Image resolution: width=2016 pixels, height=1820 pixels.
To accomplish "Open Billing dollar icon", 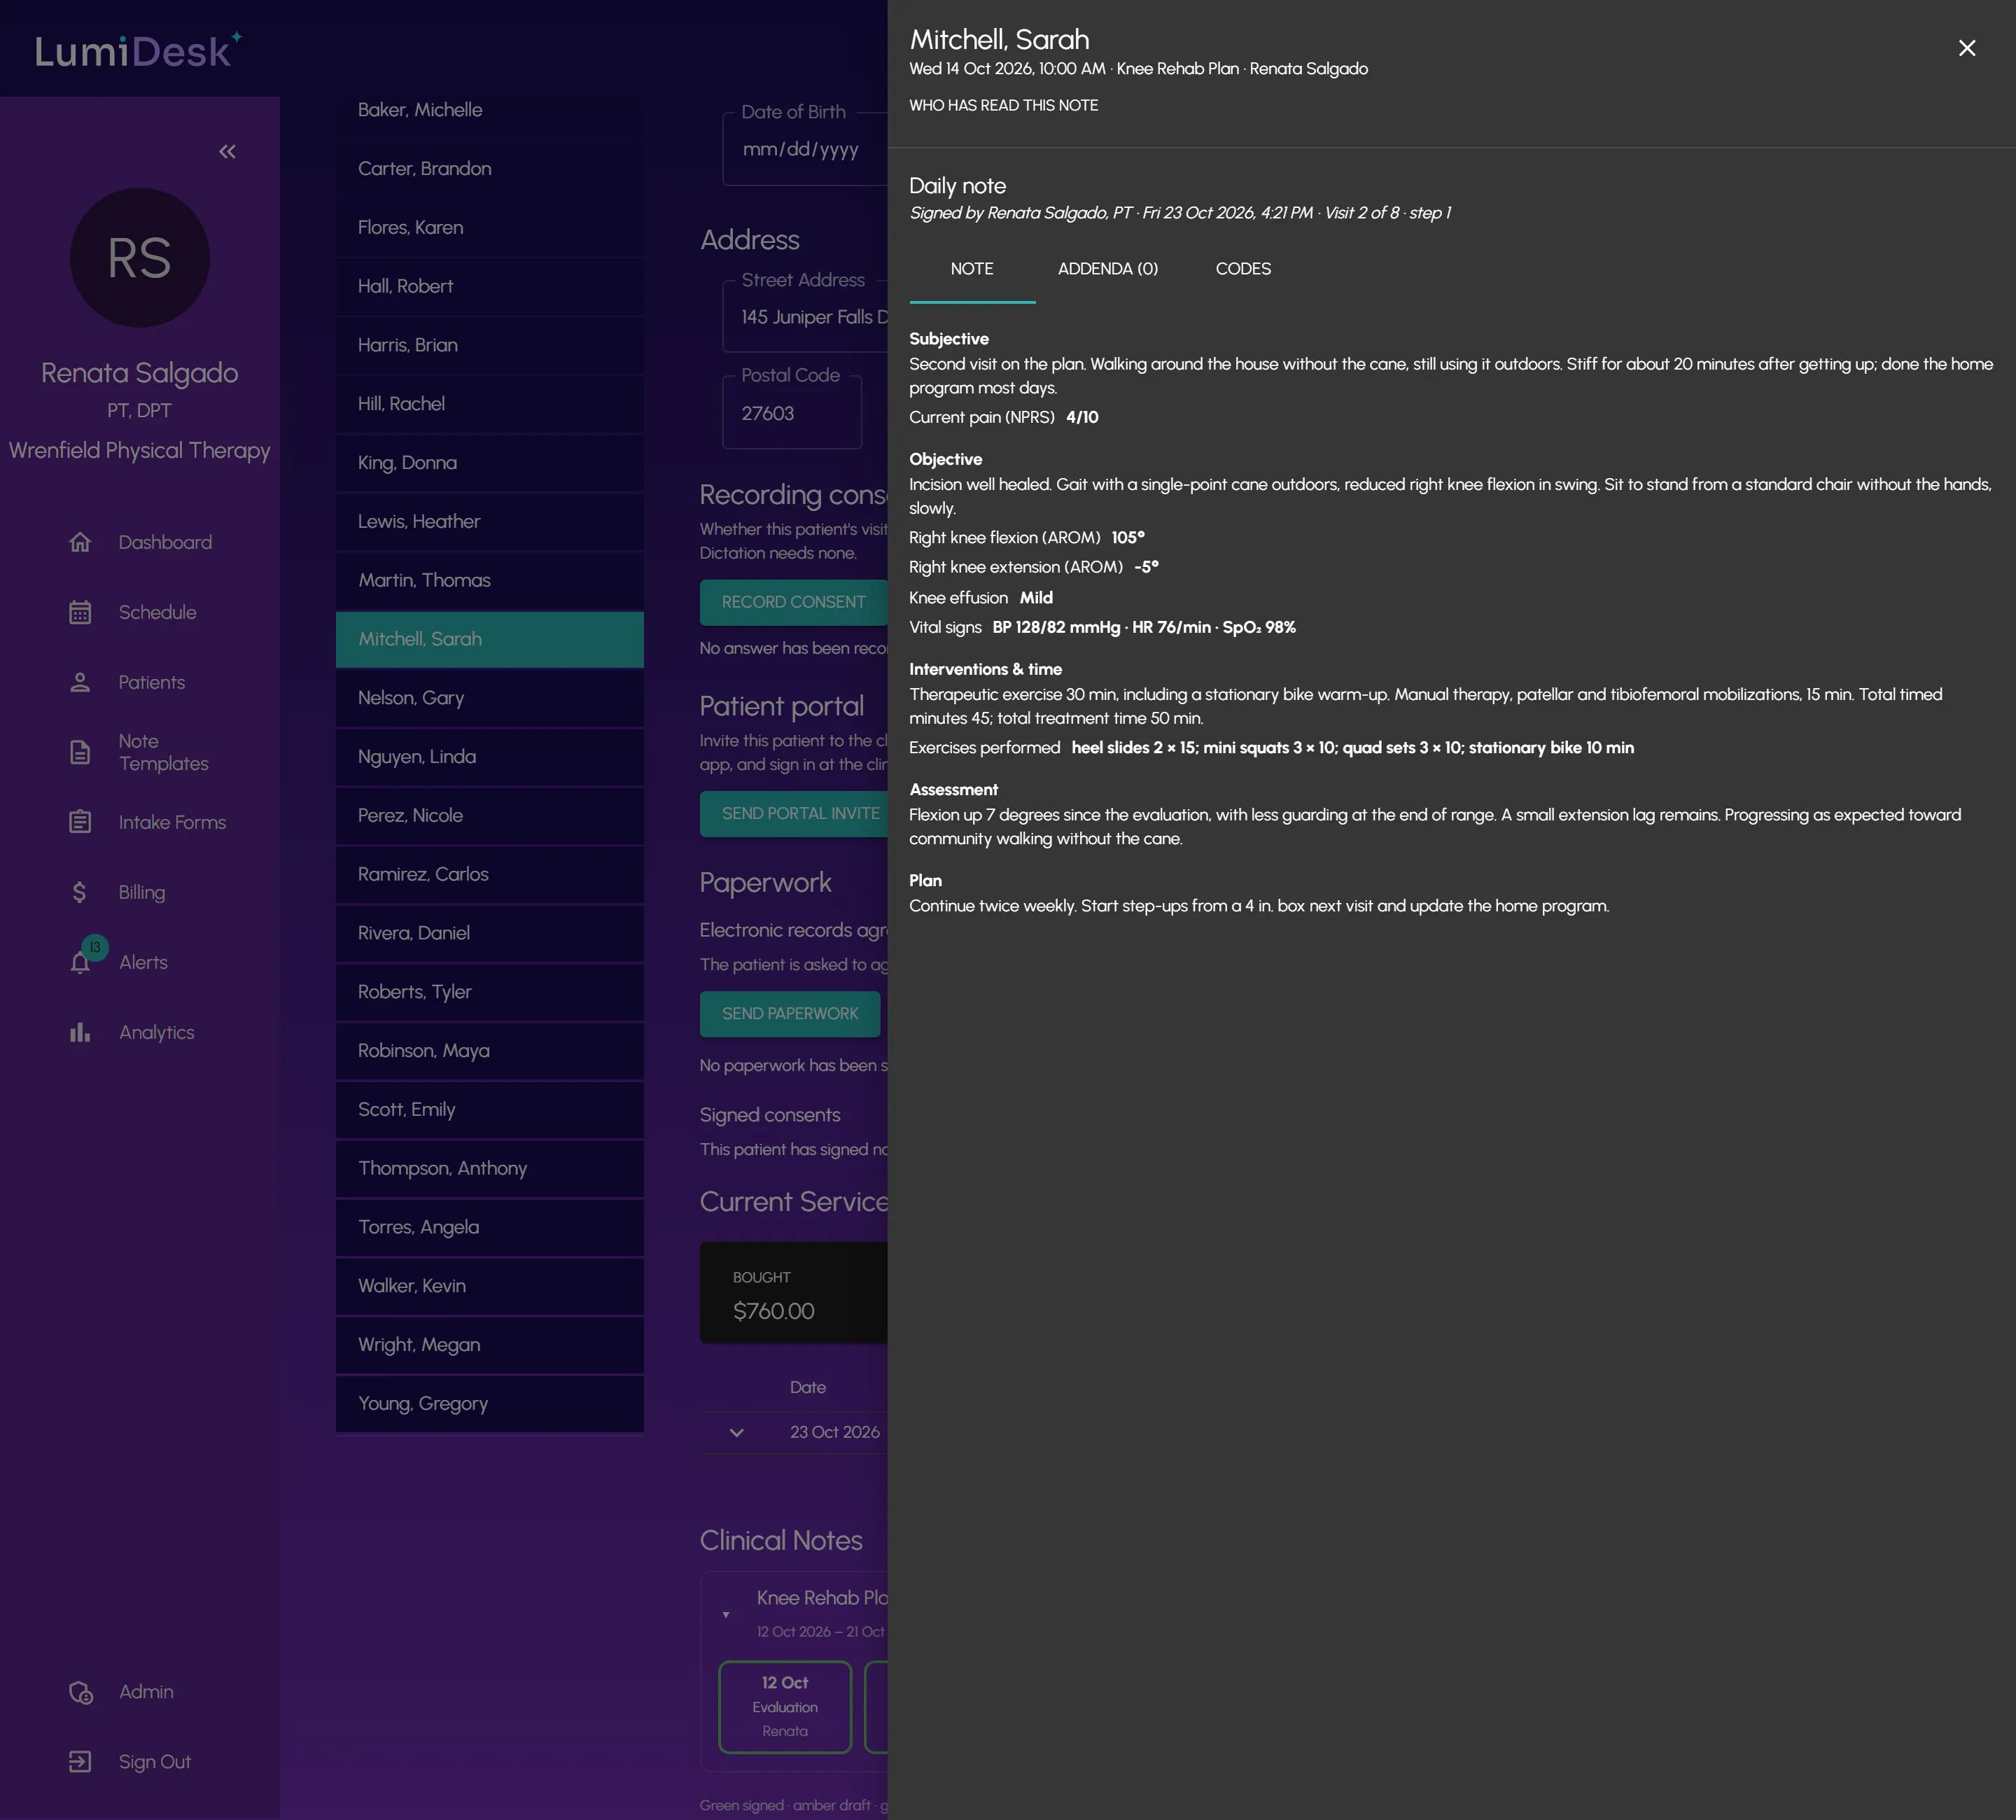I will (80, 892).
